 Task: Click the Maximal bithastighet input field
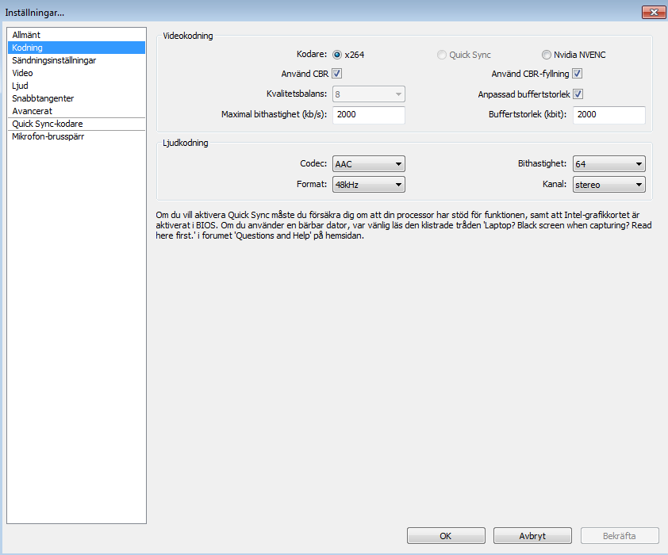coord(369,115)
